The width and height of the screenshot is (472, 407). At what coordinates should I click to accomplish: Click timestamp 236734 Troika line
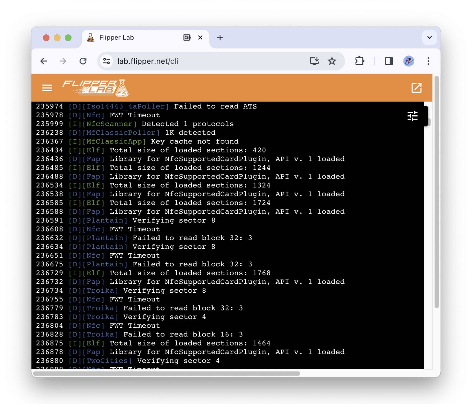point(49,290)
